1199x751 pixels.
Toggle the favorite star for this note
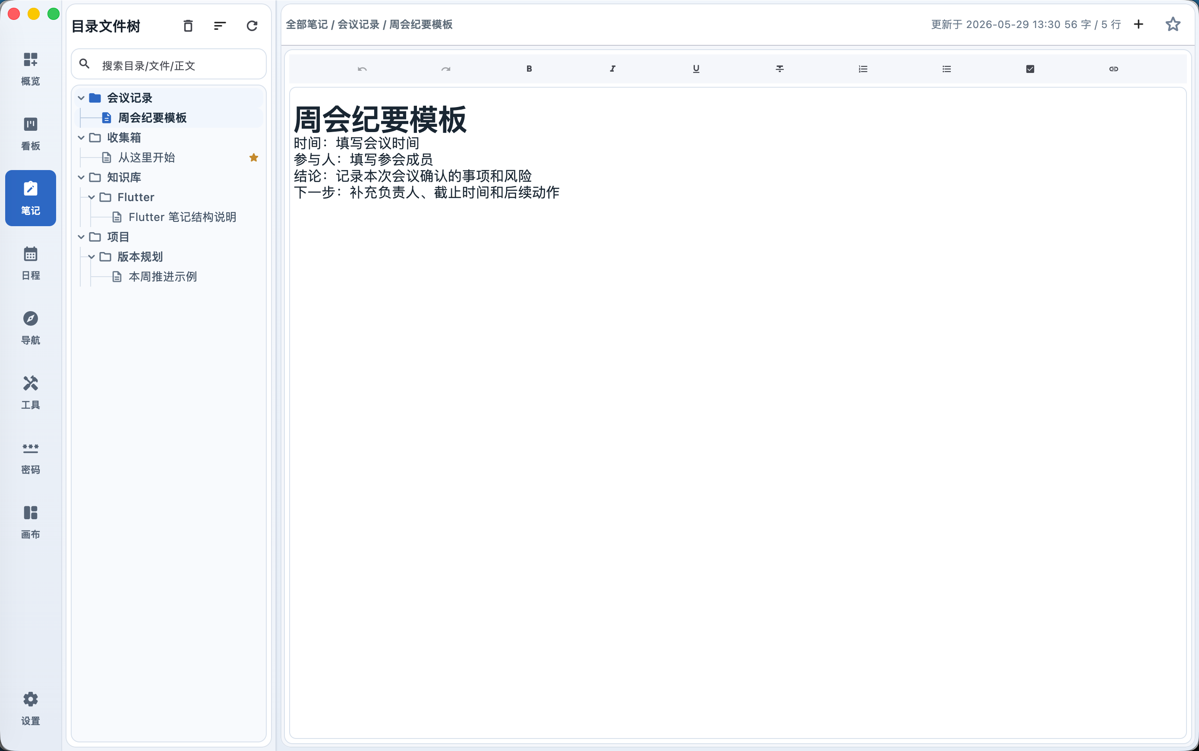pyautogui.click(x=1173, y=24)
